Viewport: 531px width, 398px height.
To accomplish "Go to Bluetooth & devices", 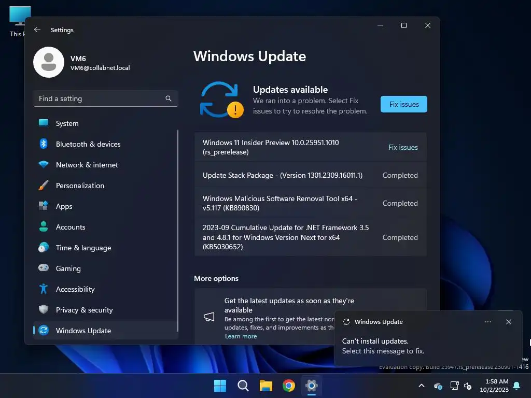I will click(x=105, y=144).
